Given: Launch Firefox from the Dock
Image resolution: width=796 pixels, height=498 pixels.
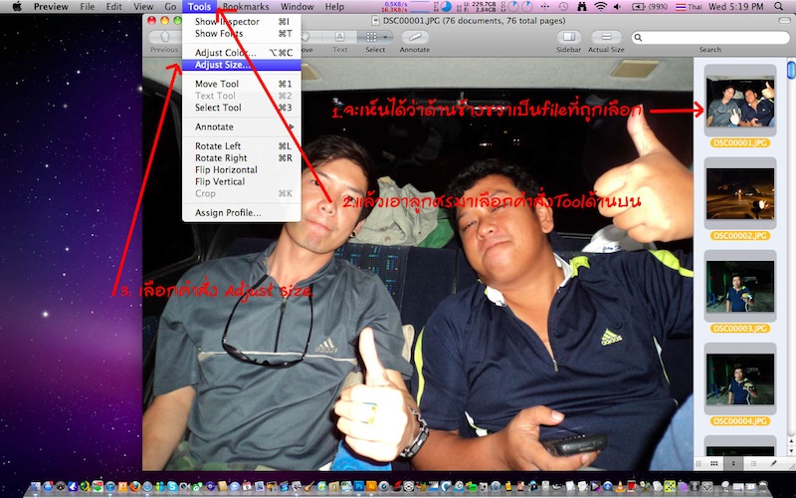Looking at the screenshot, I should 135,486.
